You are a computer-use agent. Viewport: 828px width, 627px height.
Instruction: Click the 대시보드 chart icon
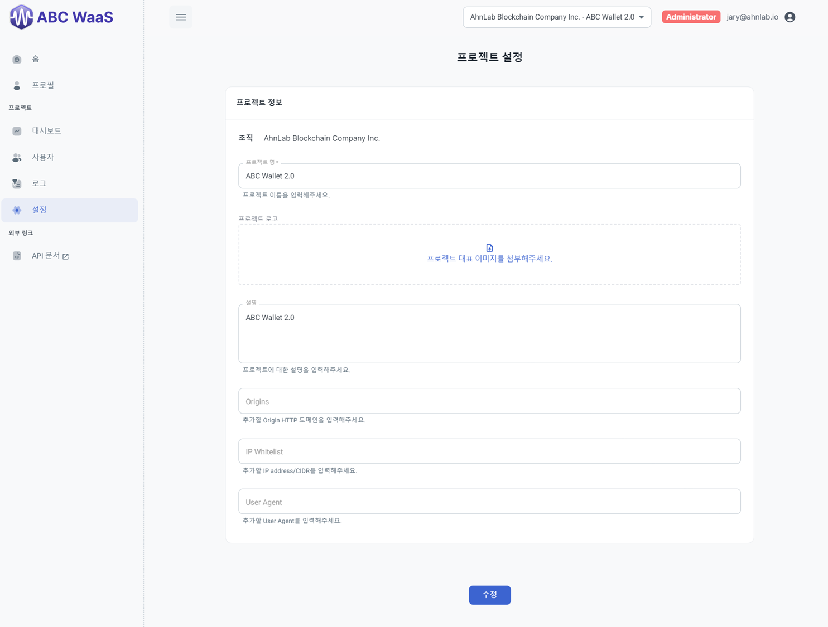tap(17, 131)
